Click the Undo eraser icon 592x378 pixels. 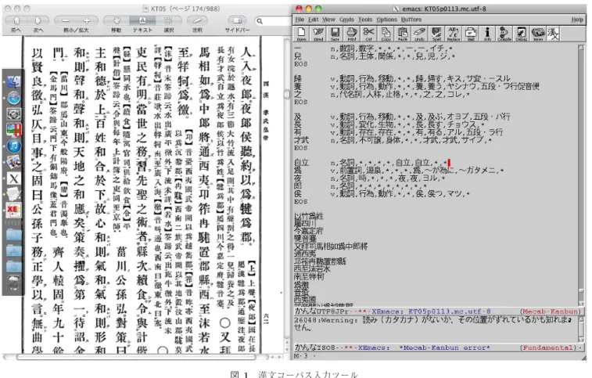[419, 34]
